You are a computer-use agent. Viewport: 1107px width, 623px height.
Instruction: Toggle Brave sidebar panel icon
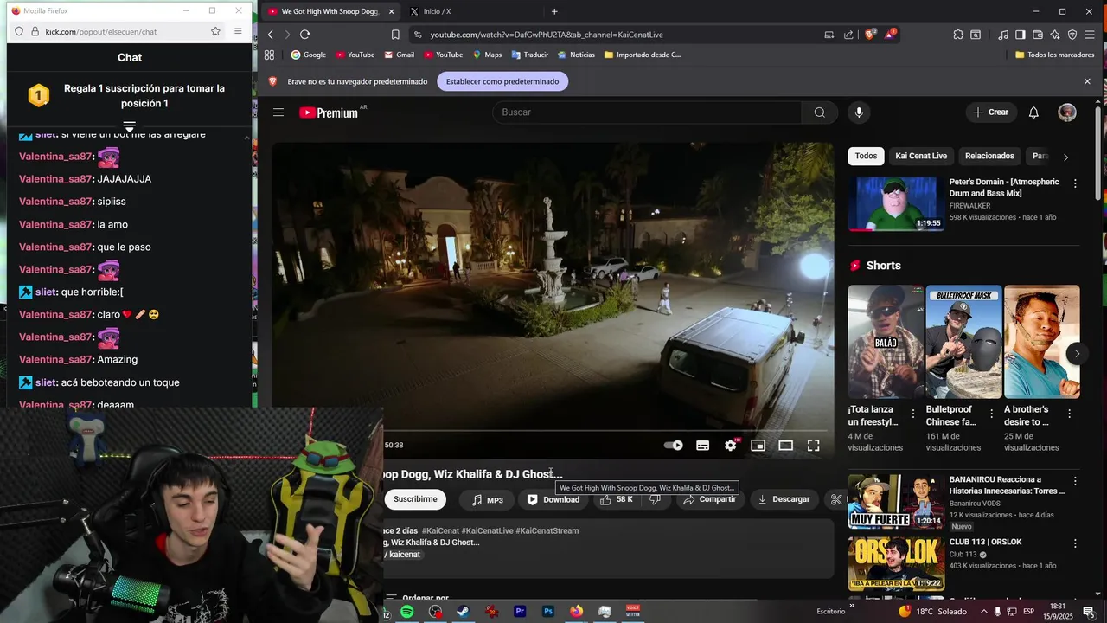click(x=1021, y=35)
